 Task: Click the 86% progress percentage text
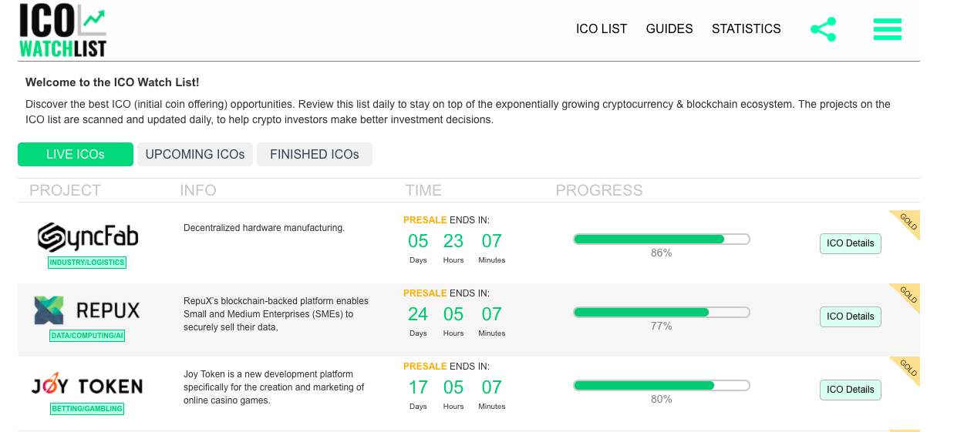click(662, 253)
